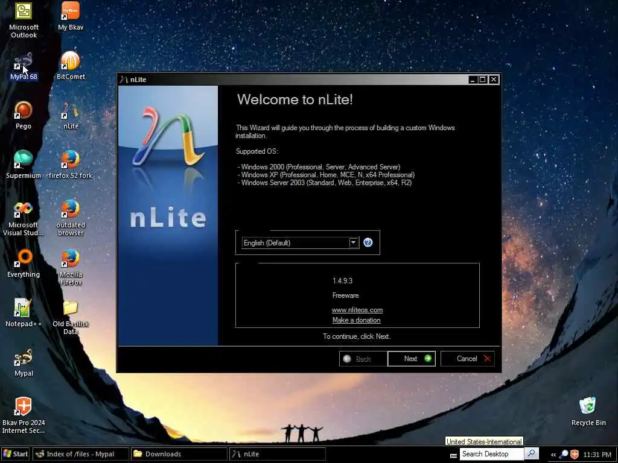618x463 pixels.
Task: Launch the Everything search desktop icon
Action: point(24,263)
